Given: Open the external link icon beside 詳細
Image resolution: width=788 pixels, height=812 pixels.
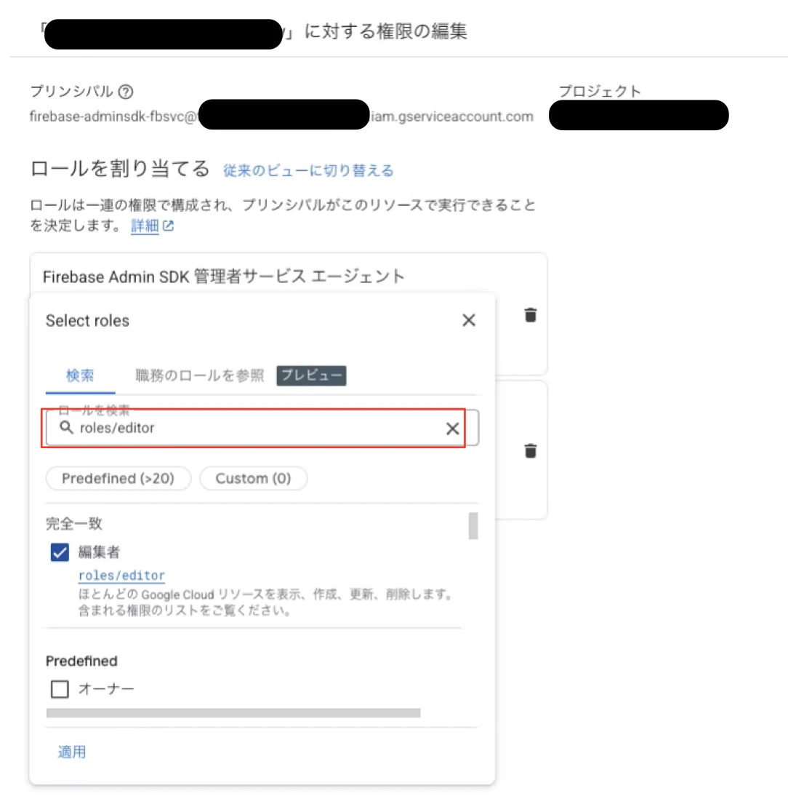Looking at the screenshot, I should point(168,226).
